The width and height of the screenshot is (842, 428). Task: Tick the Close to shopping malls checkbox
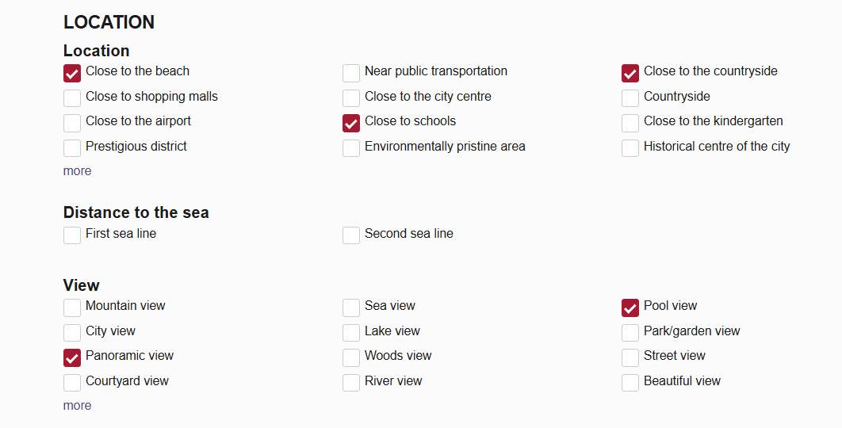click(72, 98)
